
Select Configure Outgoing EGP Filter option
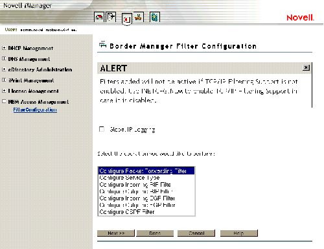pyautogui.click(x=146, y=205)
